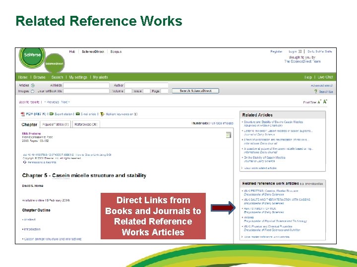The image size is (357, 267).
Task: Click the Login arrow icon
Action: [300, 51]
